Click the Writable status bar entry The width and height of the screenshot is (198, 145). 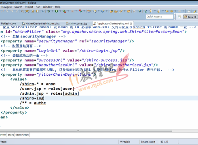pos(125,142)
